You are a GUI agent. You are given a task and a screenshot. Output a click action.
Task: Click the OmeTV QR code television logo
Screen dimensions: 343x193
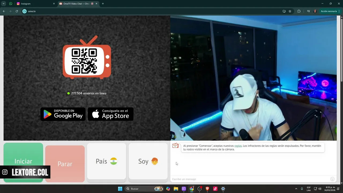tap(87, 58)
